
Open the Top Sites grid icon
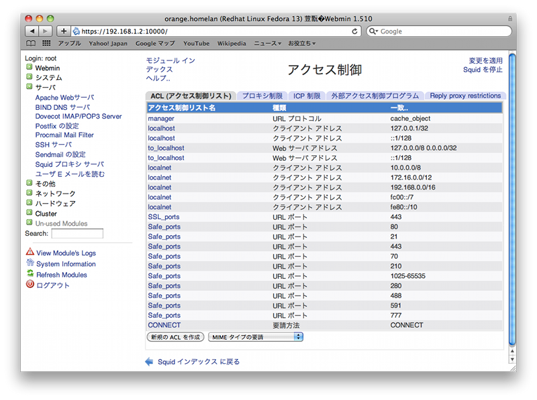pyautogui.click(x=46, y=44)
